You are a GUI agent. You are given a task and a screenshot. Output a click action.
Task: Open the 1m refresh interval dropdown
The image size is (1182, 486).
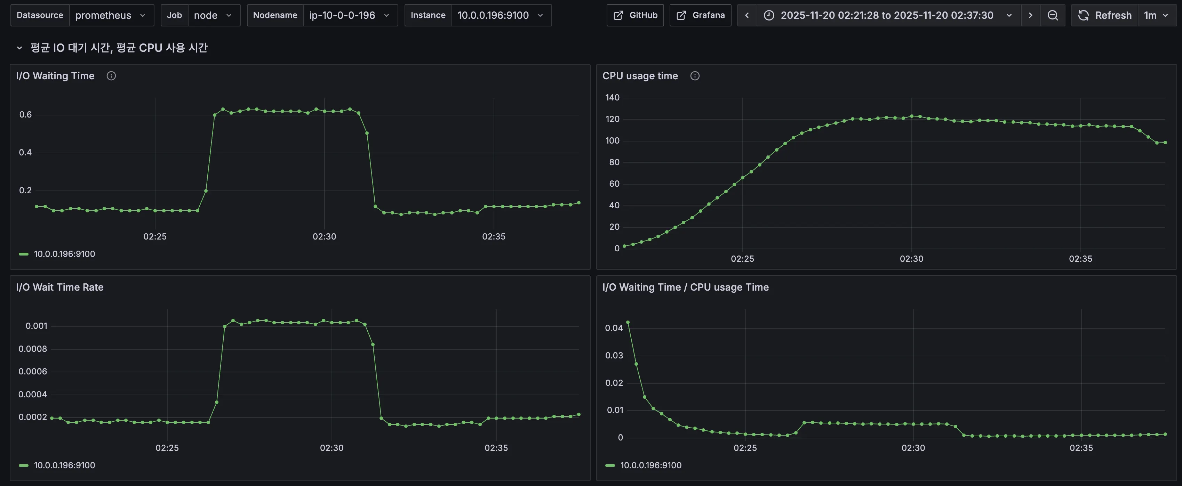coord(1155,16)
